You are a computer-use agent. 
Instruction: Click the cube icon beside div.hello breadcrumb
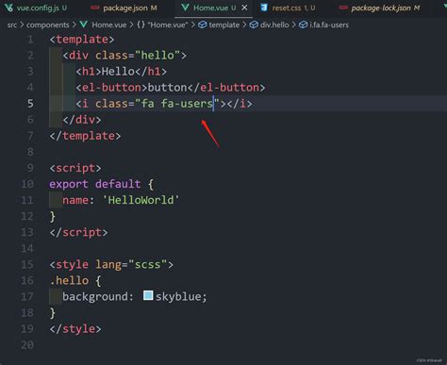[x=254, y=25]
